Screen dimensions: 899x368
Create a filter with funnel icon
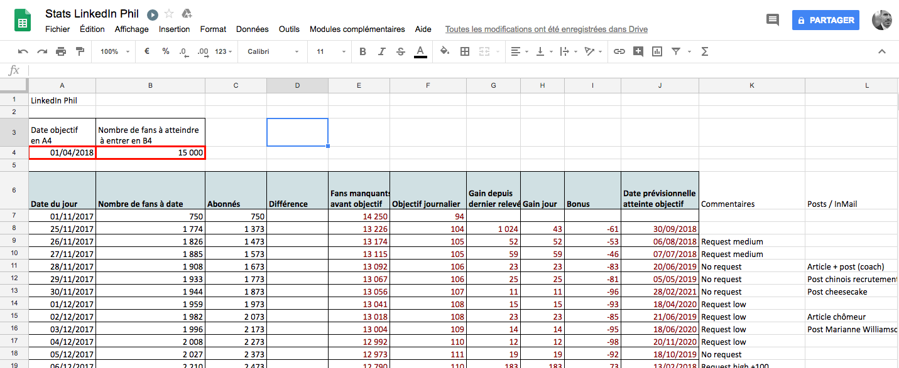tap(676, 51)
